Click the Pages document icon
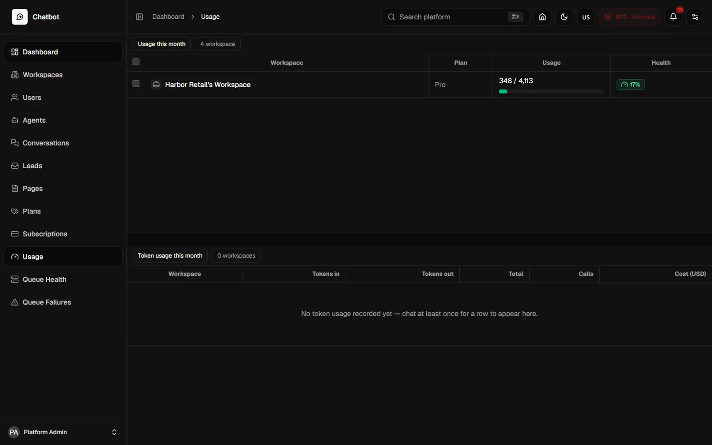712x445 pixels. click(x=15, y=188)
